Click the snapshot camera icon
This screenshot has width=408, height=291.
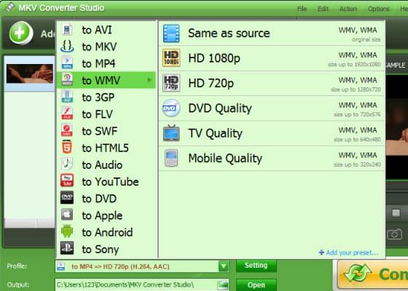click(394, 234)
